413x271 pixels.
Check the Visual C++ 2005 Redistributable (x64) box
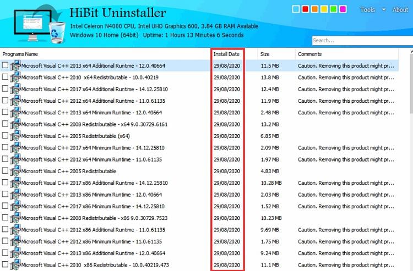coord(5,135)
